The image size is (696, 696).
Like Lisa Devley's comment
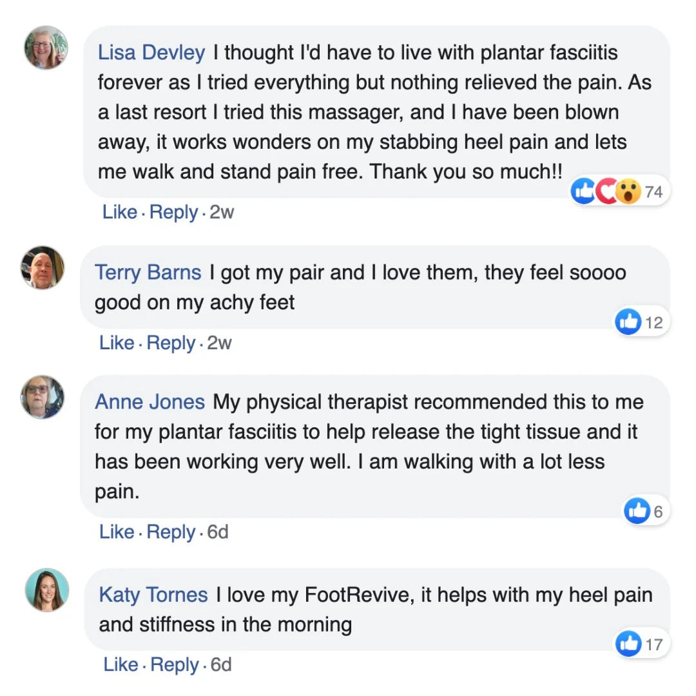120,212
